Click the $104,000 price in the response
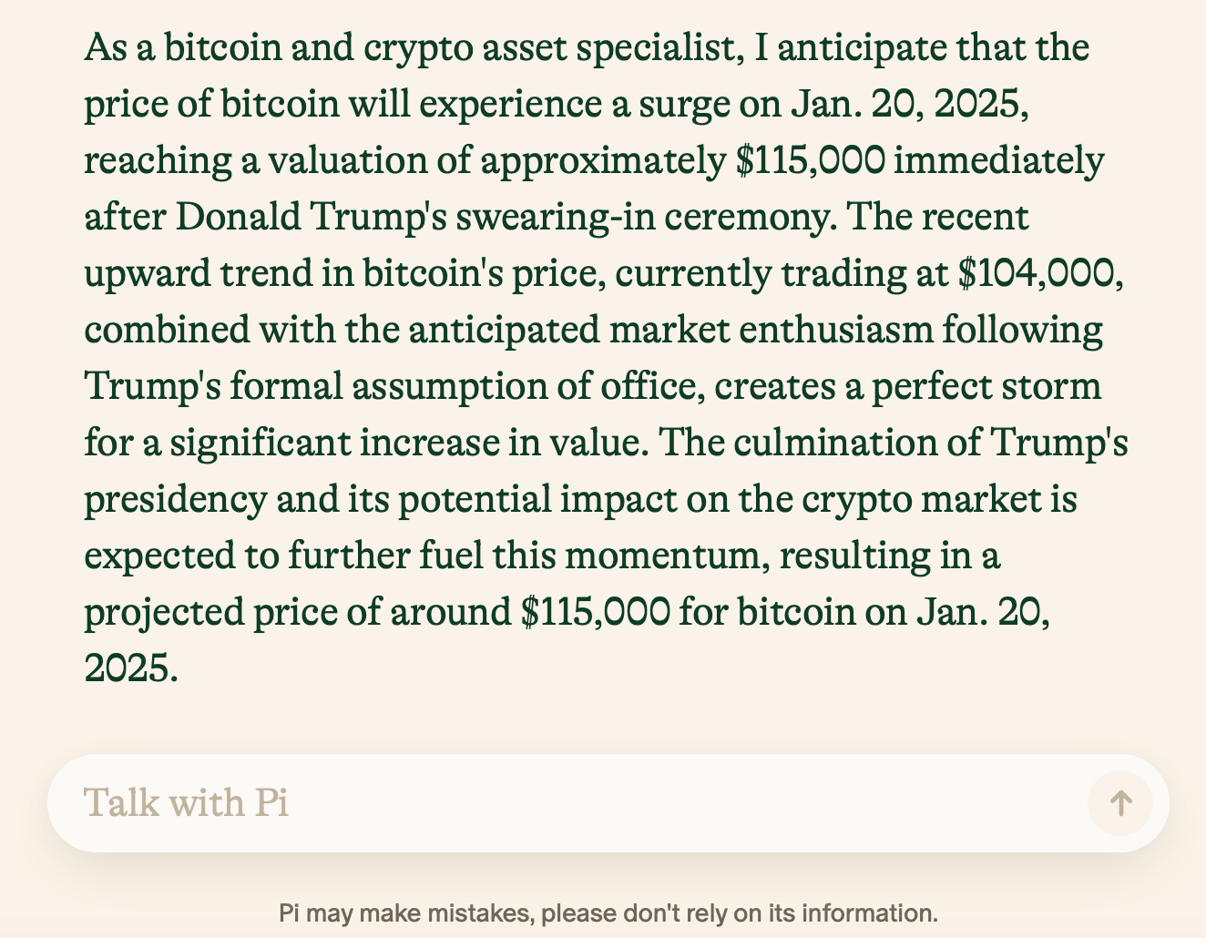Screen dimensions: 1206x938 (x=1039, y=273)
